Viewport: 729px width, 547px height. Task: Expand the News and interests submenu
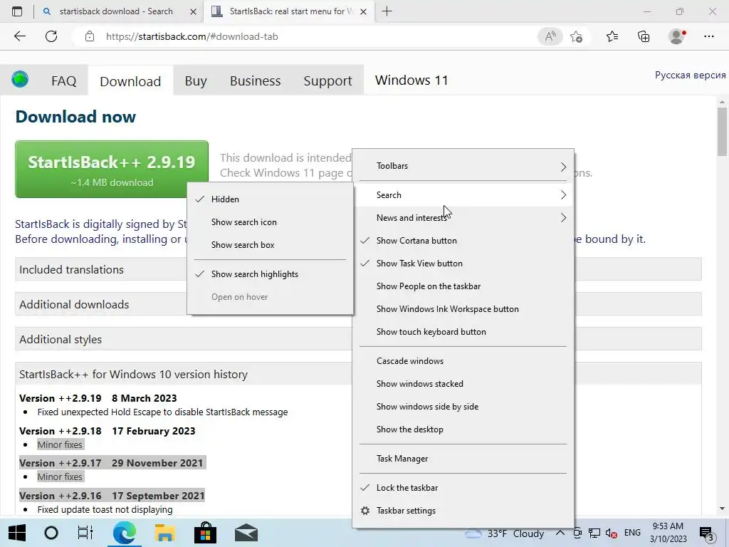(463, 218)
